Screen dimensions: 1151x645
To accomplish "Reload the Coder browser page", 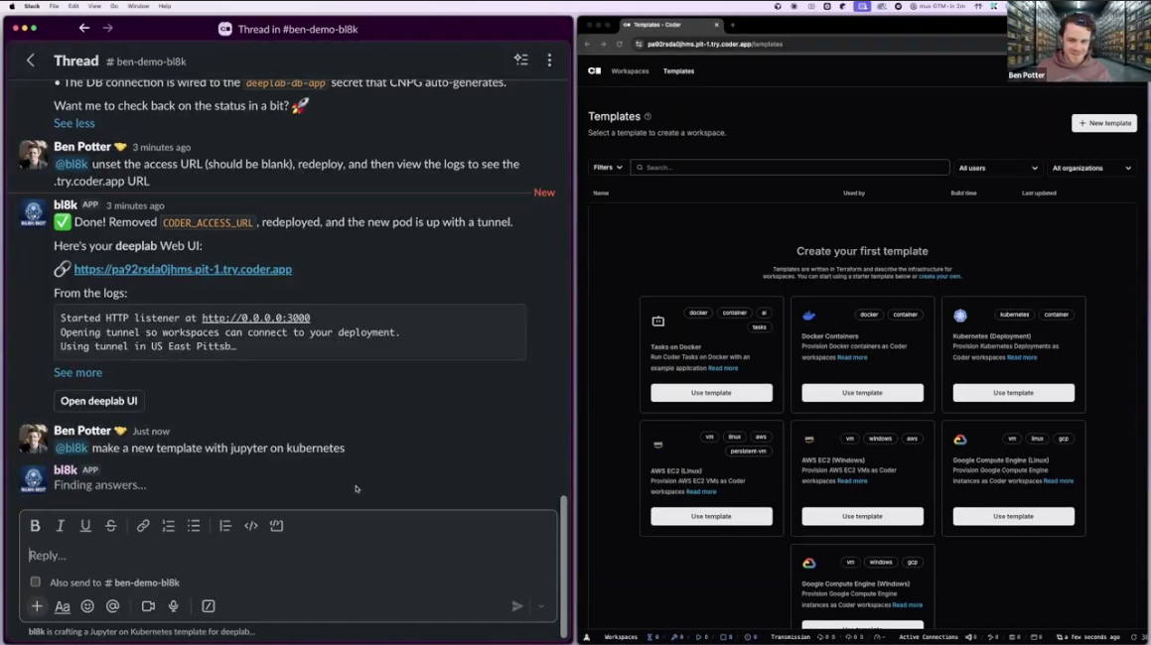I will point(620,44).
